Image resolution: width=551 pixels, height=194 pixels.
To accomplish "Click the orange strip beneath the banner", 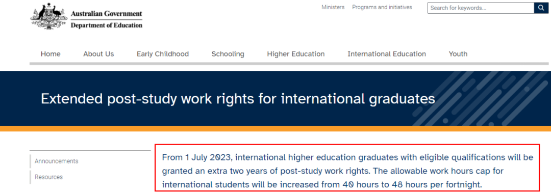I will pyautogui.click(x=275, y=128).
